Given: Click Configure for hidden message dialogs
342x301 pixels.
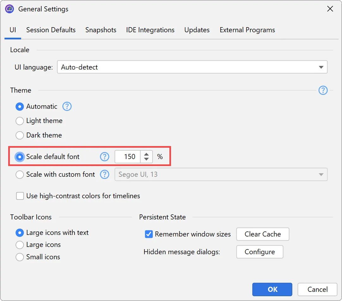Looking at the screenshot, I should [260, 252].
